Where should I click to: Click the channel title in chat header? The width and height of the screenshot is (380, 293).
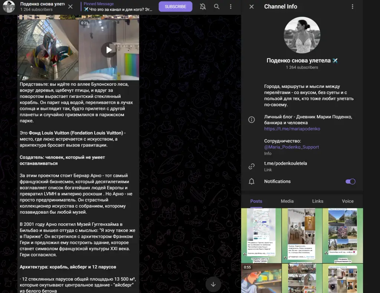tap(42, 4)
